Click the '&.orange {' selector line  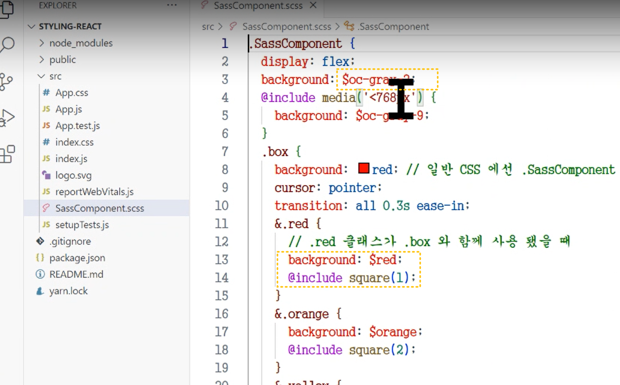tap(308, 314)
